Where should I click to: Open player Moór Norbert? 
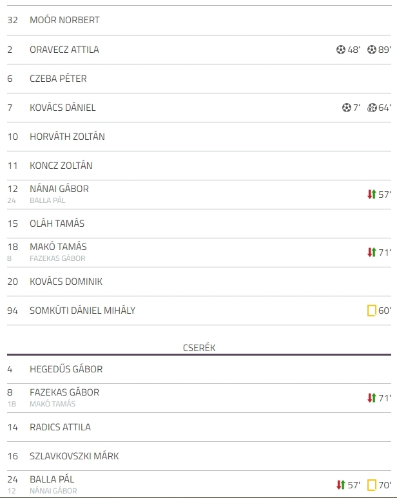[64, 20]
